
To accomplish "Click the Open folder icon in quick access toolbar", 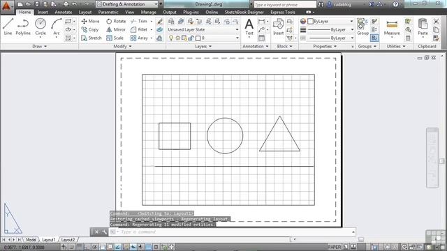I will click(x=28, y=4).
